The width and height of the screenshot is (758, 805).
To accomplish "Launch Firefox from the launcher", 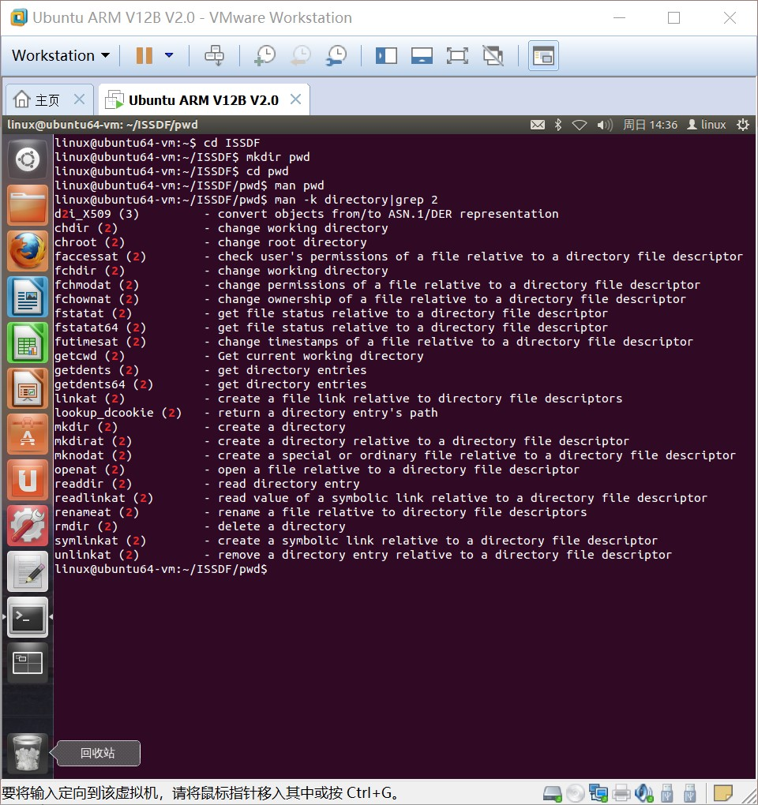I will pos(28,251).
